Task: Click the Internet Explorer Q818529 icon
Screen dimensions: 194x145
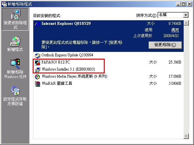Action: coord(38,24)
